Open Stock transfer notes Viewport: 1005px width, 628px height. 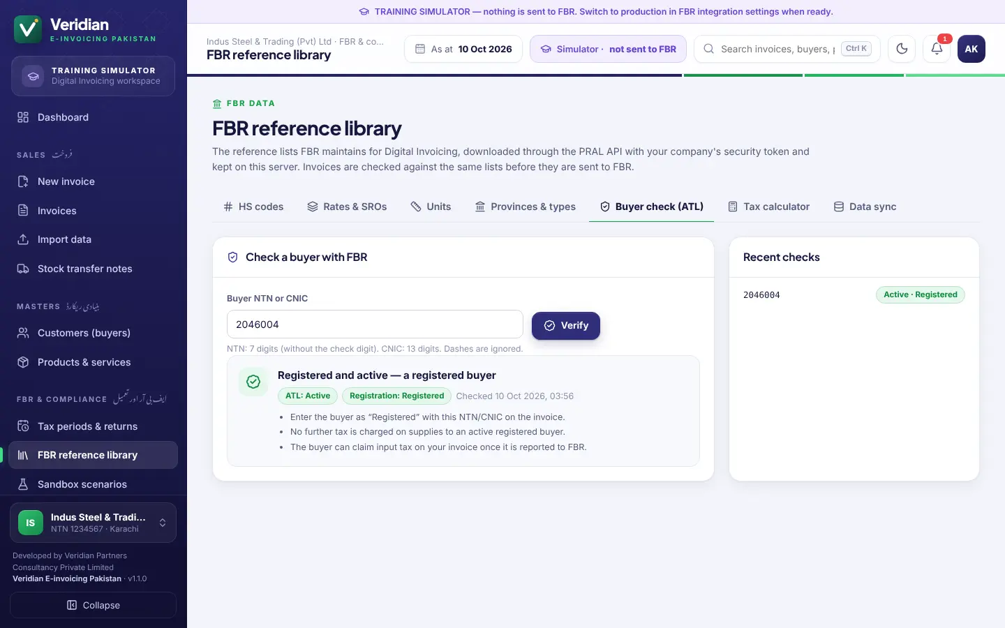click(x=94, y=269)
